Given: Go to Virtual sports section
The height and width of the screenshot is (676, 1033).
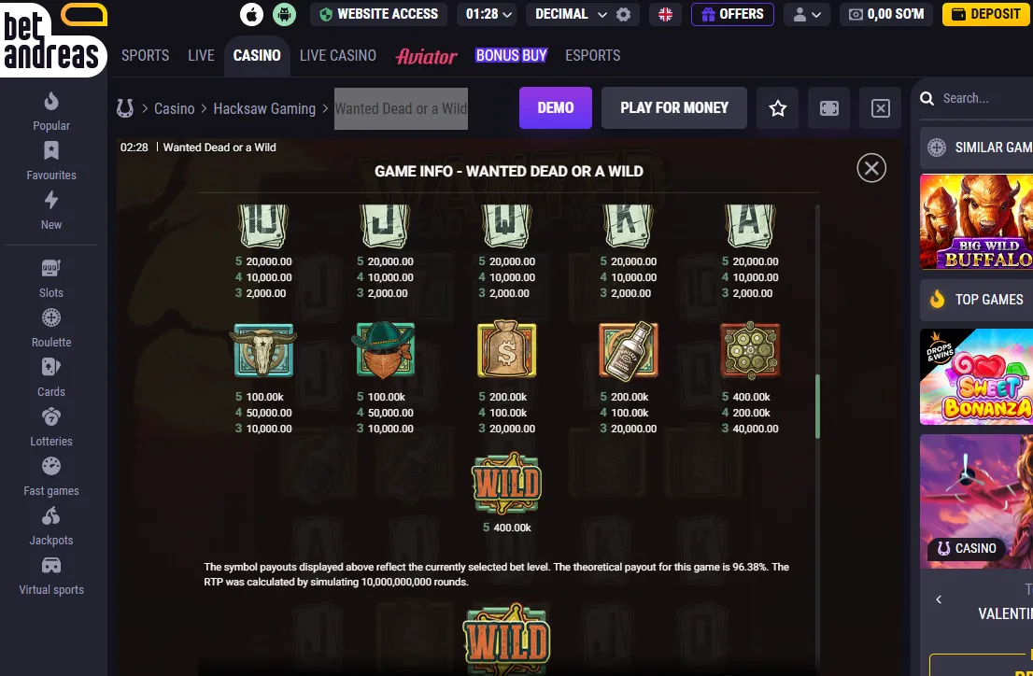Looking at the screenshot, I should click(51, 576).
